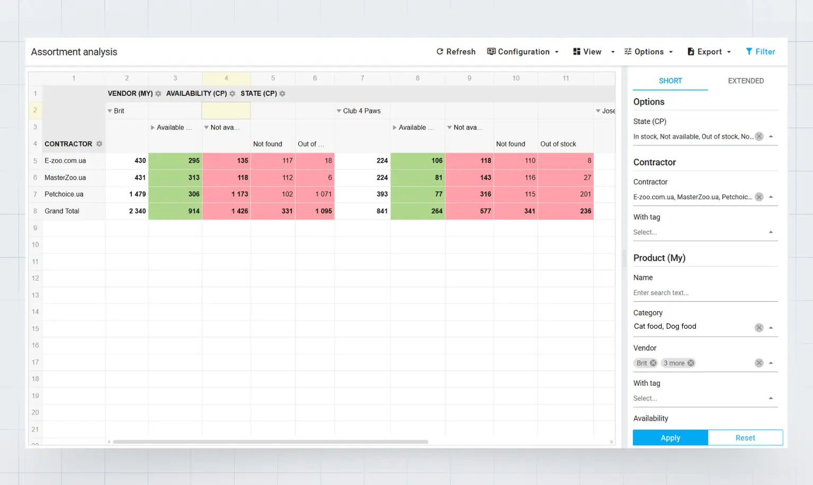Click the gear icon next to AVAILABILITY (CP)
The width and height of the screenshot is (813, 485).
point(232,94)
